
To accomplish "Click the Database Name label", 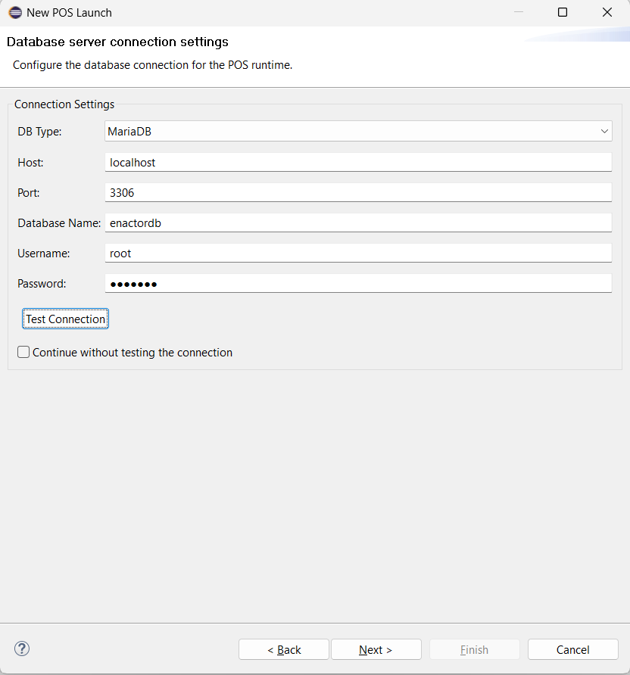I will pos(59,223).
